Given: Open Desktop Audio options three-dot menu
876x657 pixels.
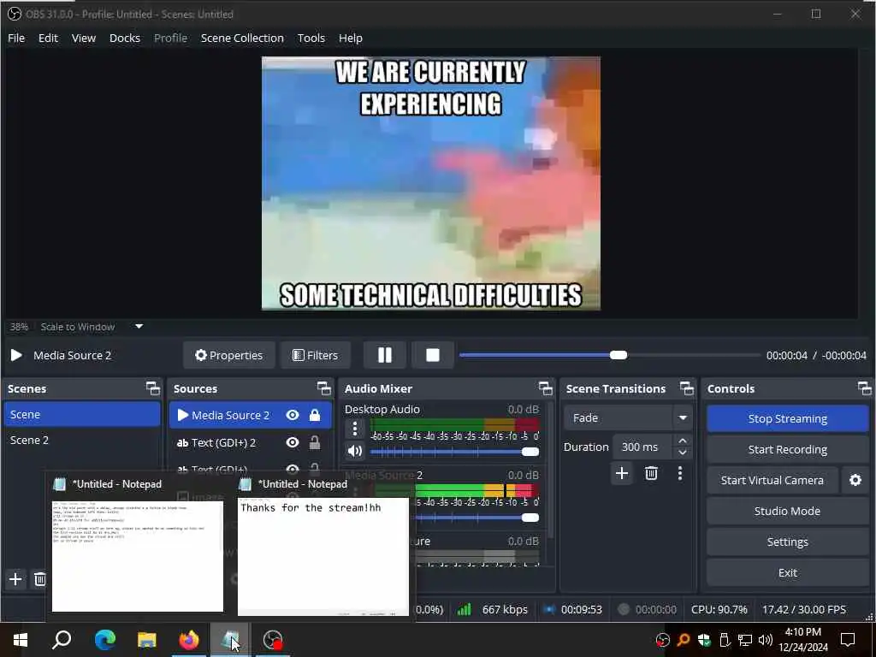Looking at the screenshot, I should (x=355, y=429).
